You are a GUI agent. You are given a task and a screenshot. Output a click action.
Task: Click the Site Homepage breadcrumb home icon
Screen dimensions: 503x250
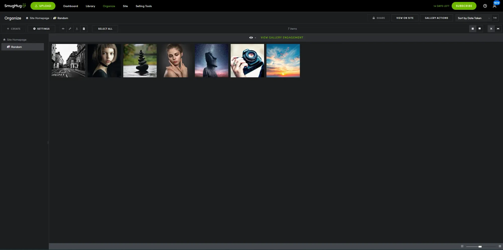[27, 18]
